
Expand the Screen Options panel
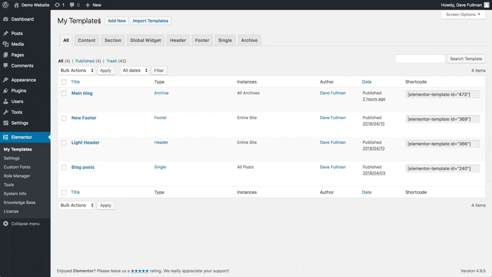point(463,14)
